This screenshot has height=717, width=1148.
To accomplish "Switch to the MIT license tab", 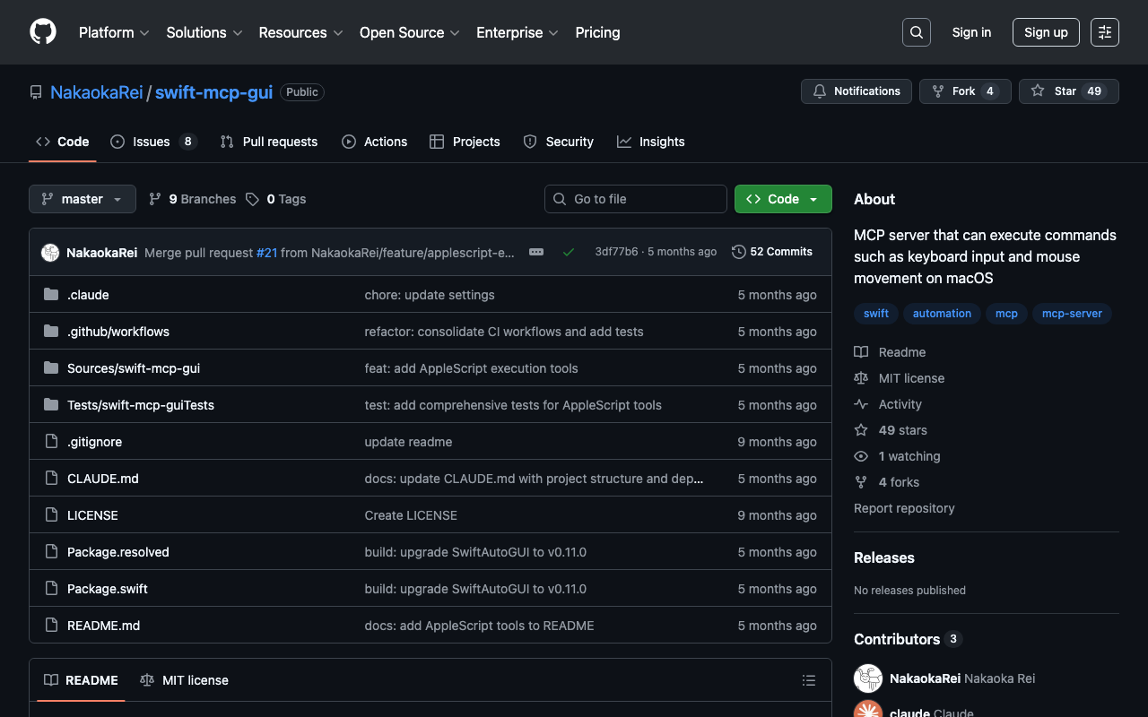I will click(185, 680).
